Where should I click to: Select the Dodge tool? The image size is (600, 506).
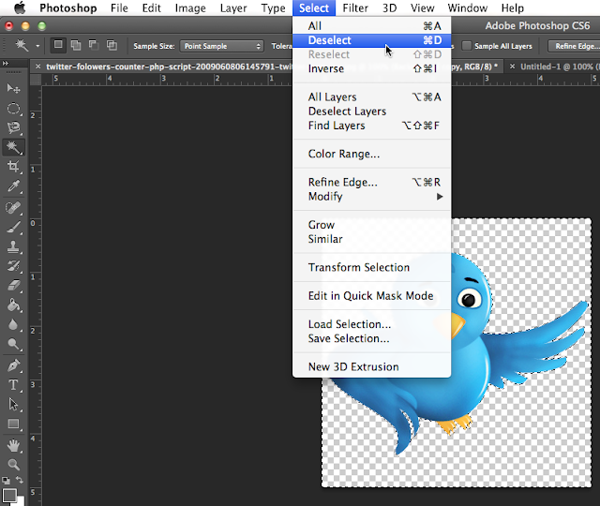click(13, 345)
